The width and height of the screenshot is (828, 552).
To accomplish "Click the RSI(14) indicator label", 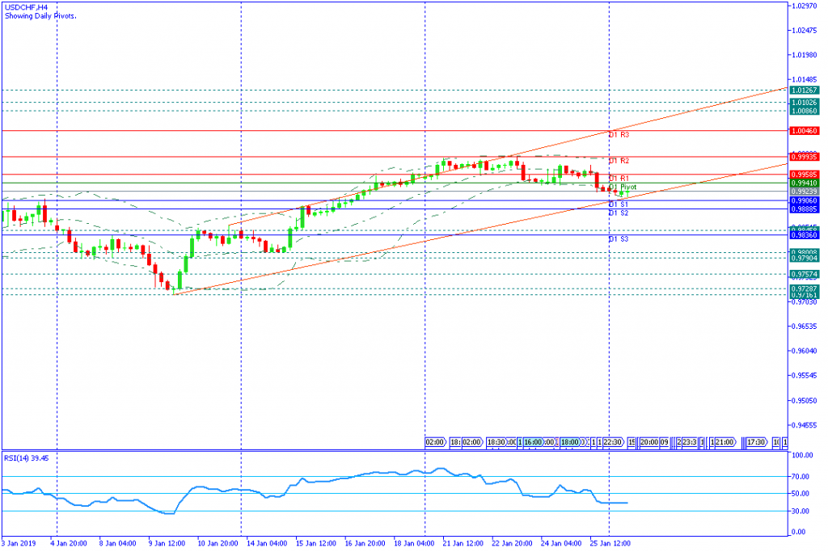I will [27, 457].
